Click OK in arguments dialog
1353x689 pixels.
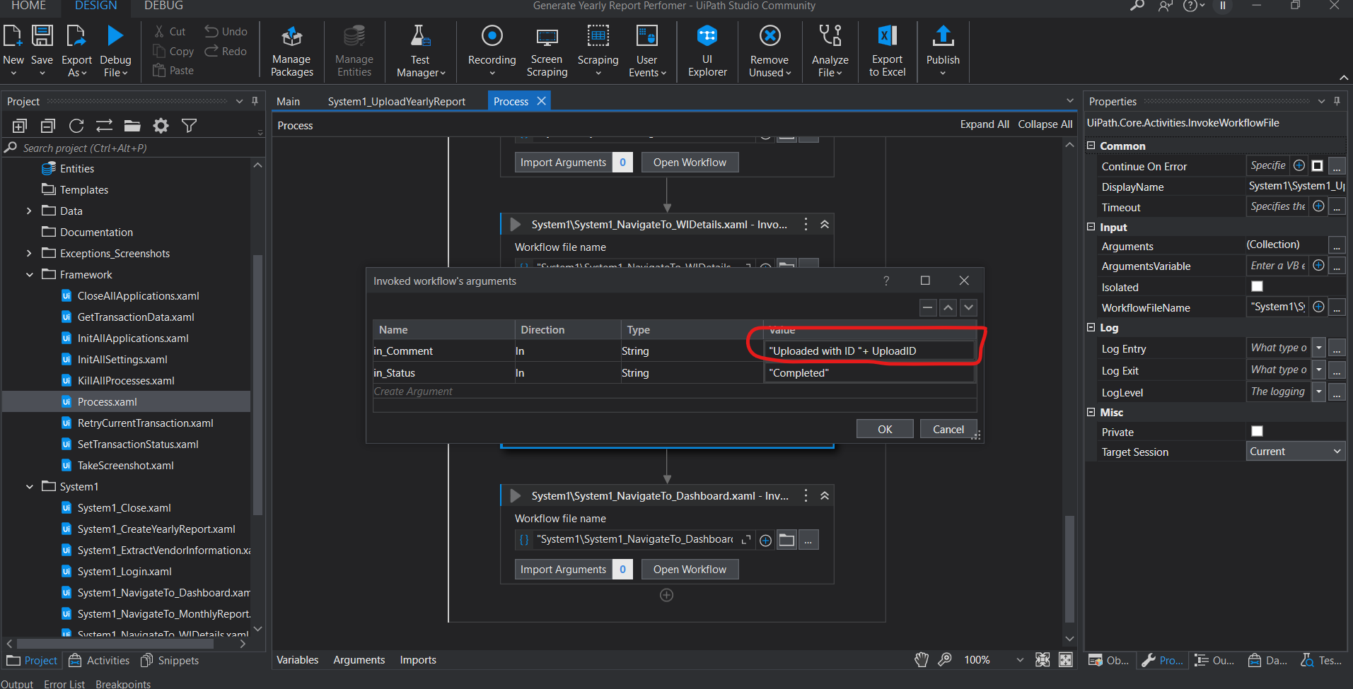pyautogui.click(x=885, y=429)
